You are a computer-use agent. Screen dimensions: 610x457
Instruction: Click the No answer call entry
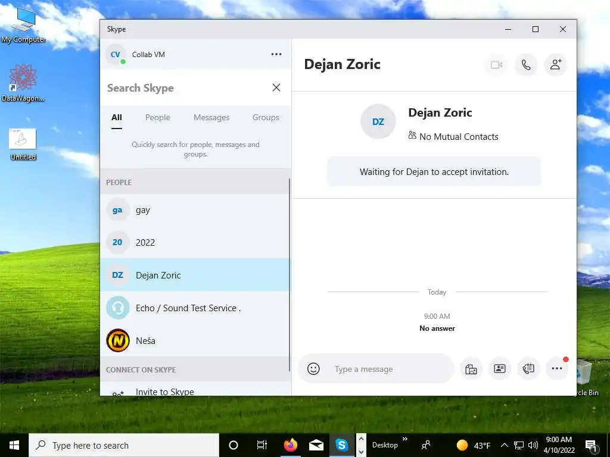tap(437, 328)
